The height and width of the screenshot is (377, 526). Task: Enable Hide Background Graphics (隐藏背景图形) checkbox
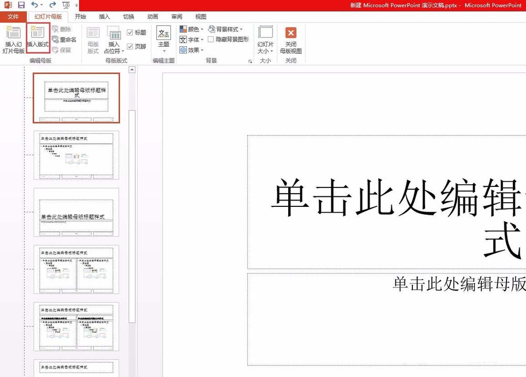point(211,39)
